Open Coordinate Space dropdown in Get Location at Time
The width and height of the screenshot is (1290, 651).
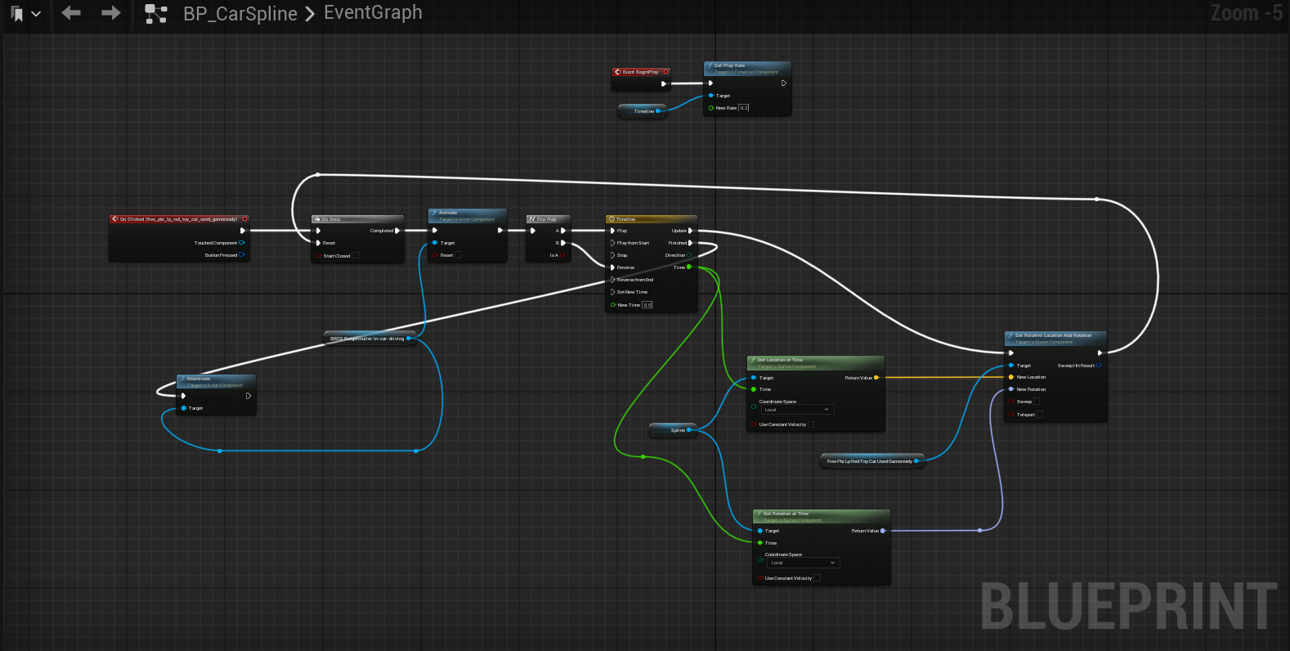tap(796, 410)
